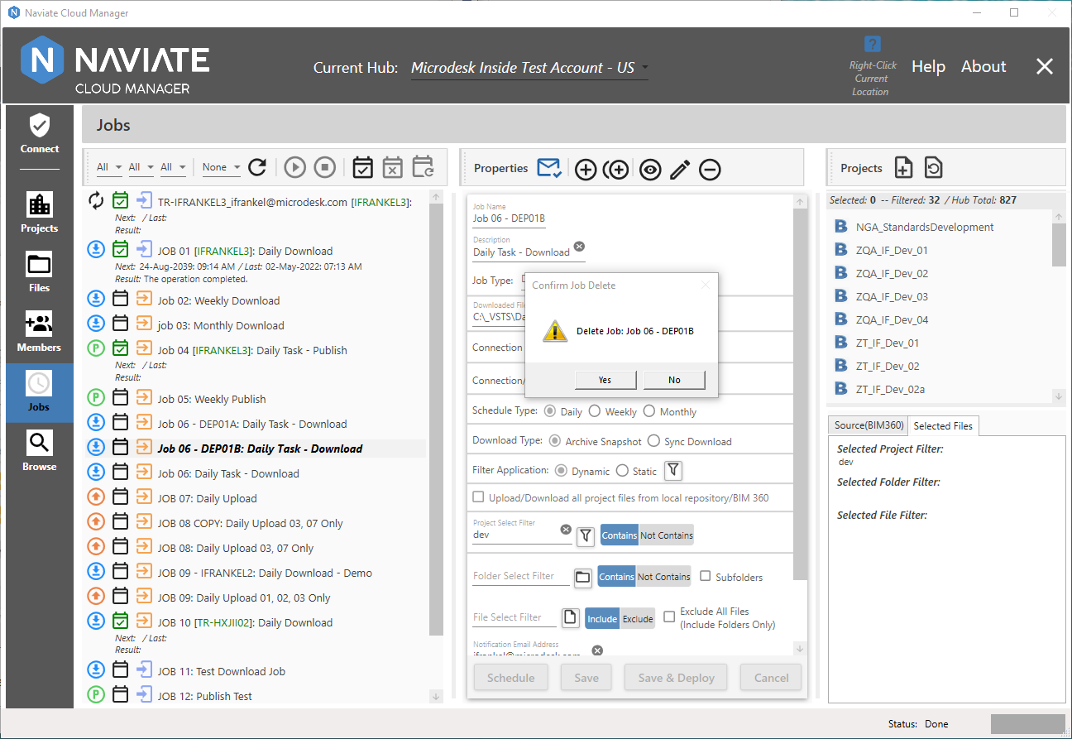Check Upload/Download all project files option
The image size is (1072, 739).
(478, 497)
